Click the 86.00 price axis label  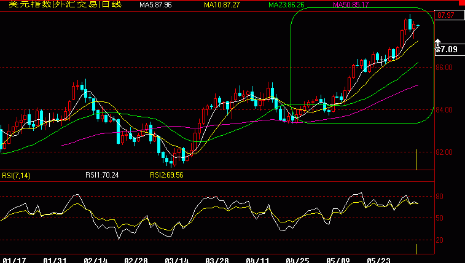(444, 68)
